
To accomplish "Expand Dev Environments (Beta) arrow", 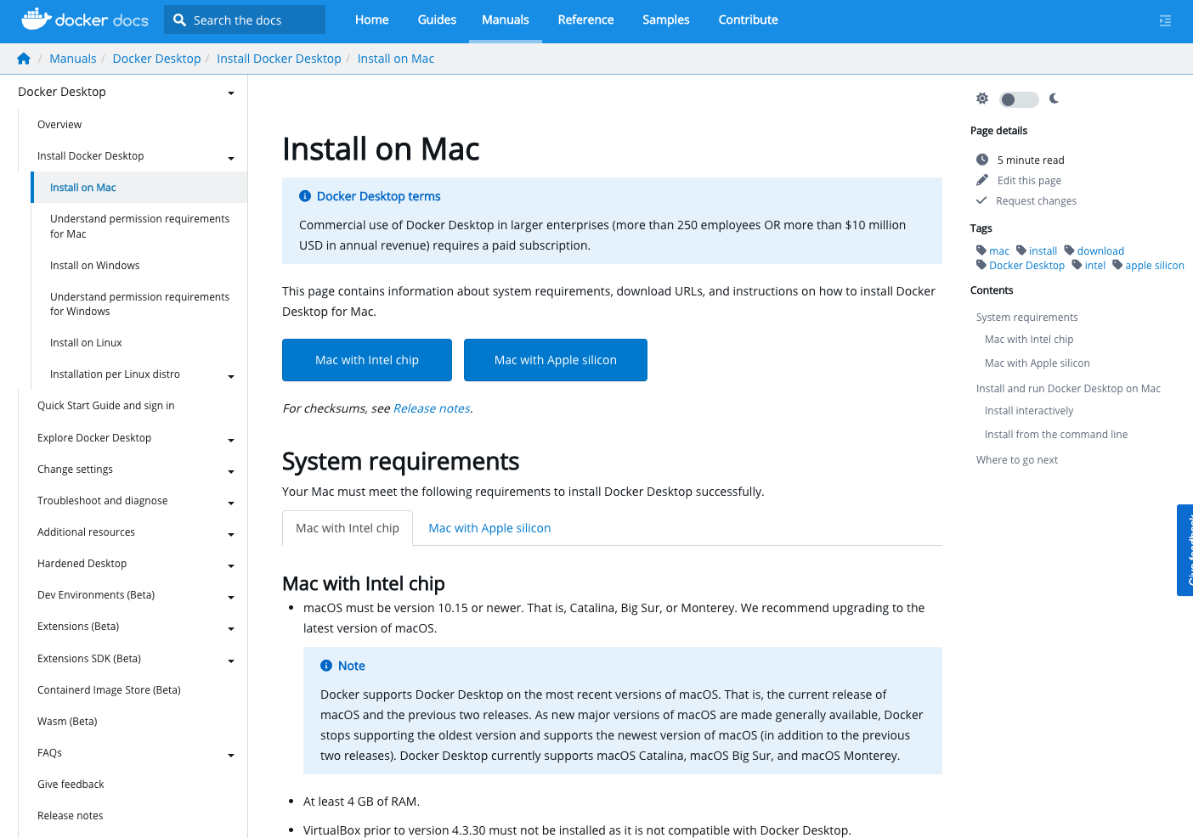I will [230, 597].
